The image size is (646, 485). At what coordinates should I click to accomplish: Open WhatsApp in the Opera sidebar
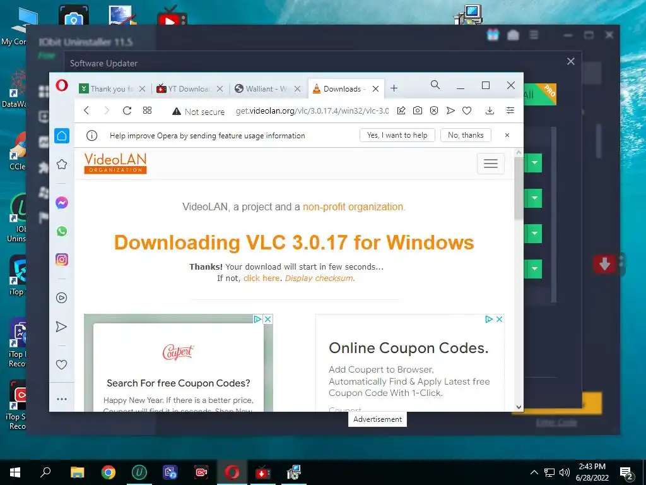point(62,231)
